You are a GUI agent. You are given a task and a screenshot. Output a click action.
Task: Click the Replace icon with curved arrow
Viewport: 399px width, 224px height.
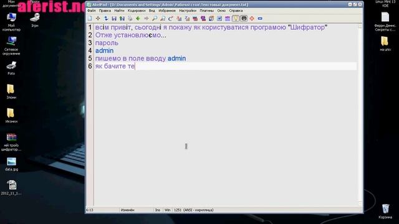(x=171, y=18)
